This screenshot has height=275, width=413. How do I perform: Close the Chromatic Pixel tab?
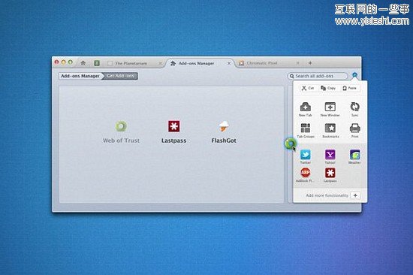297,63
